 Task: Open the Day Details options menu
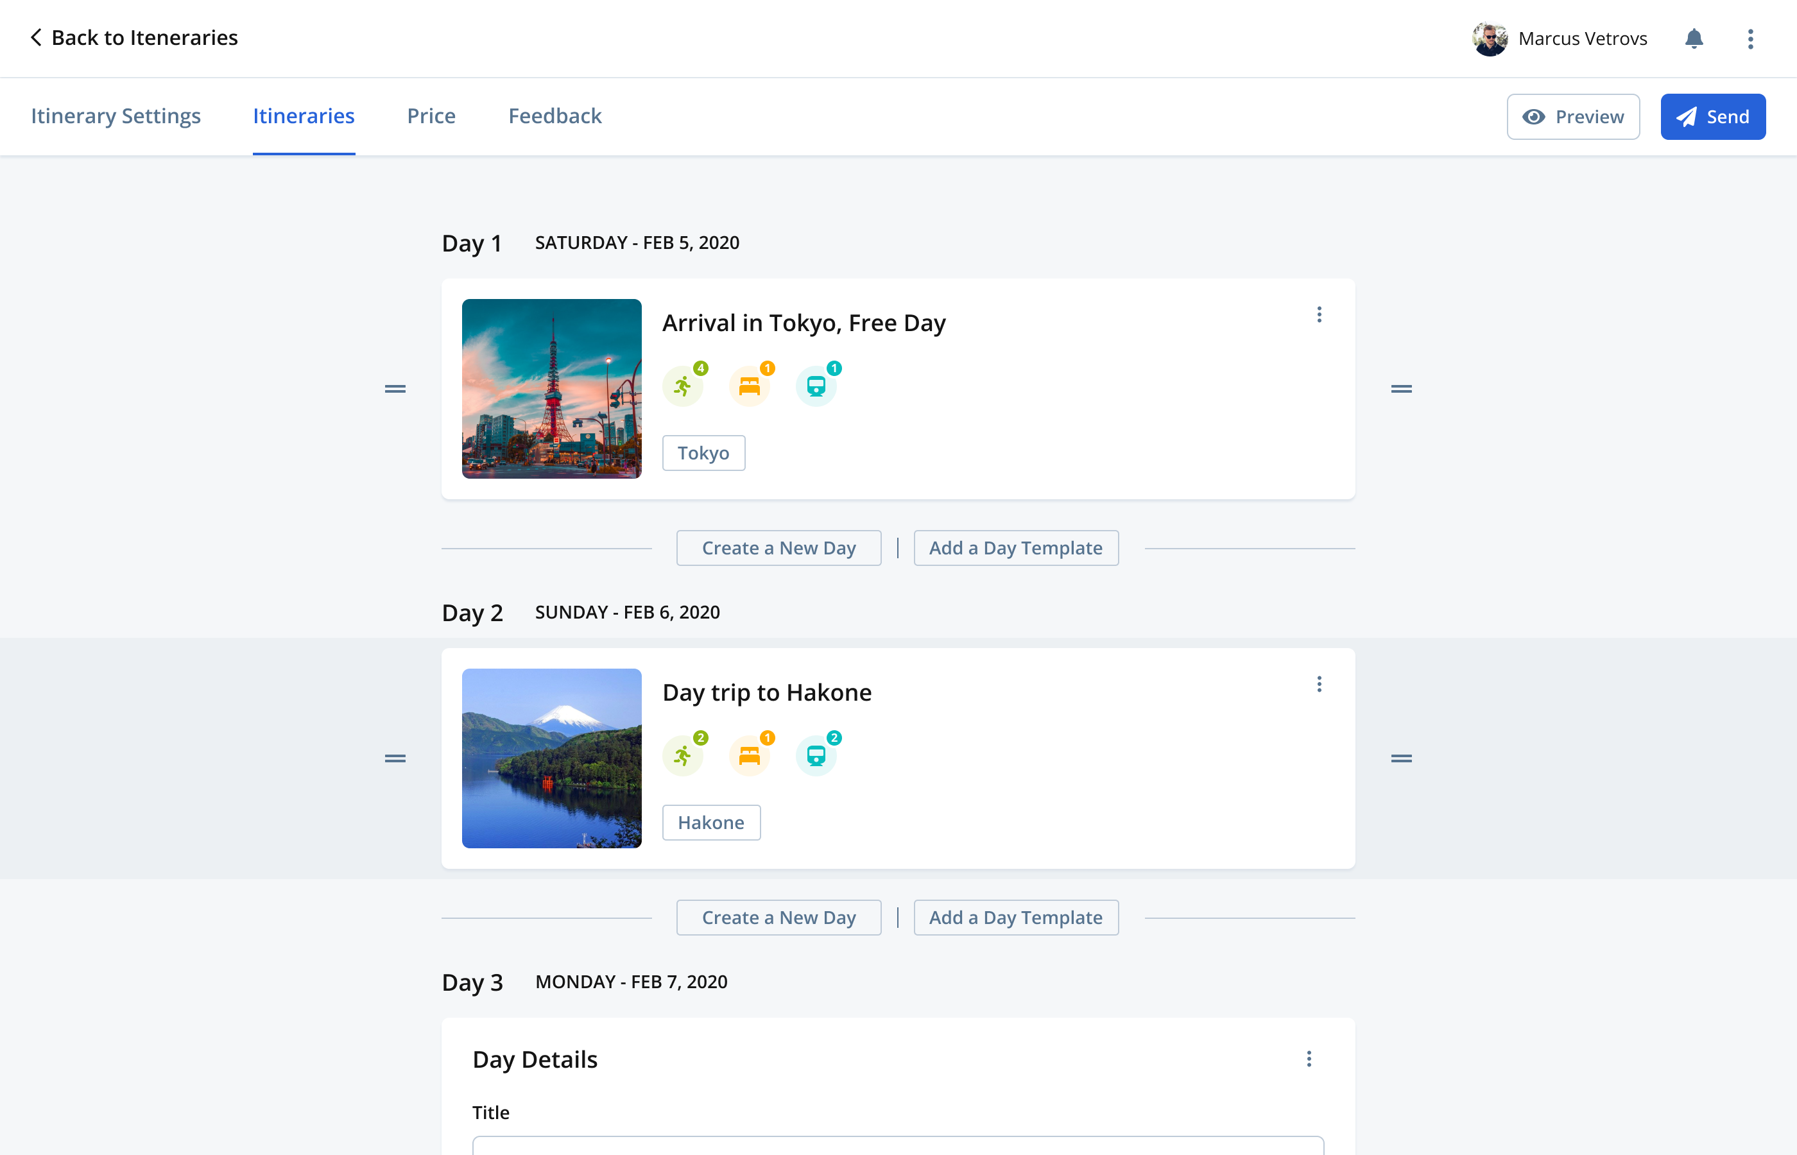pyautogui.click(x=1309, y=1058)
